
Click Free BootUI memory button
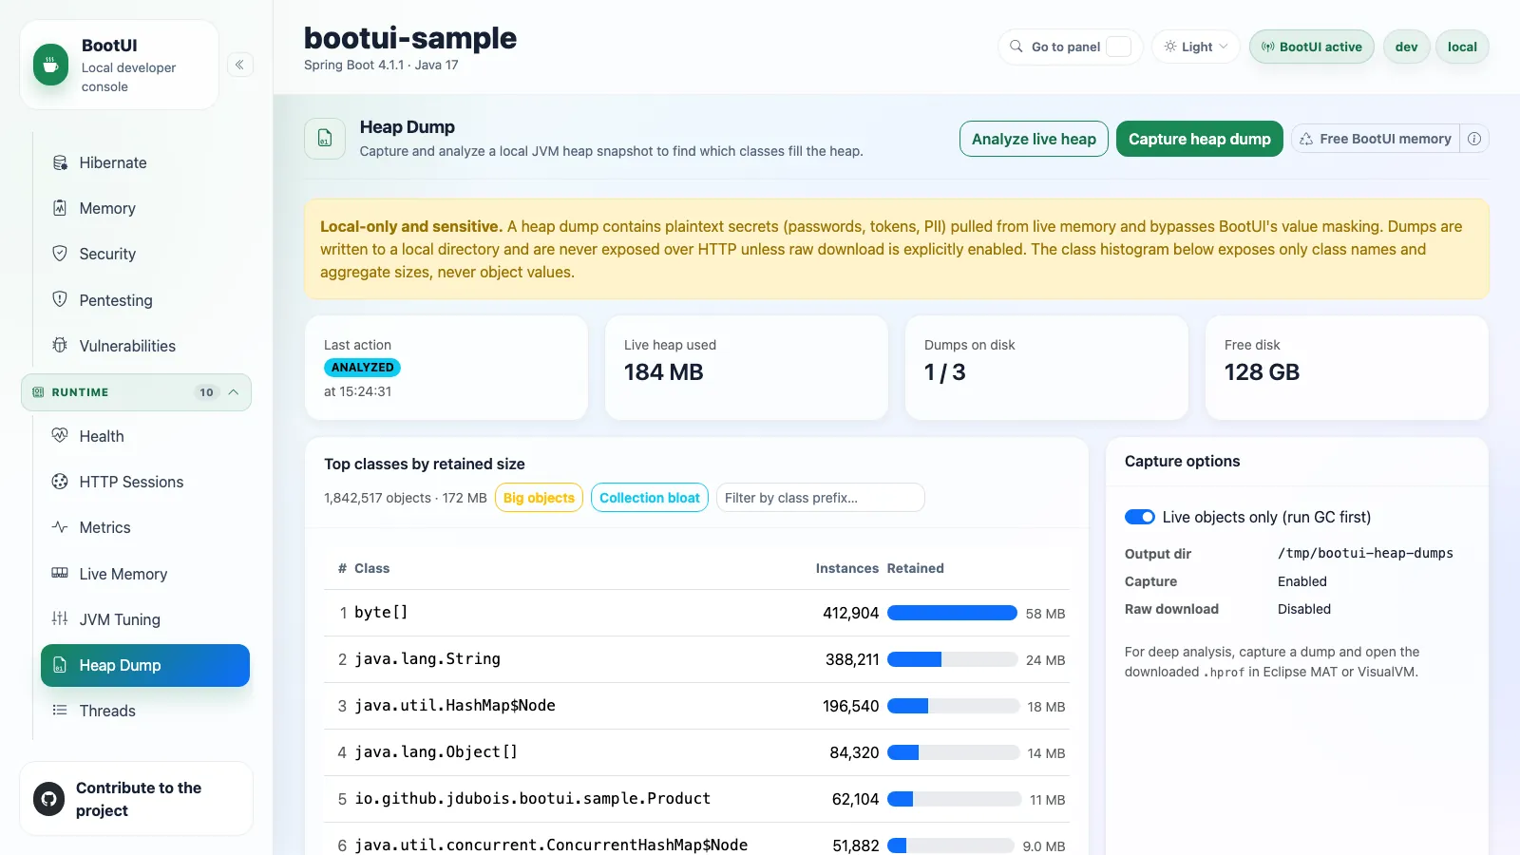point(1376,139)
